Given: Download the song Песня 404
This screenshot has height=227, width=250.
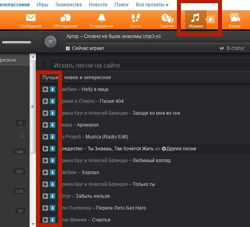Looking at the screenshot, I should 53,101.
